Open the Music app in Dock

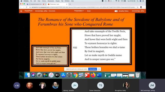51,75
